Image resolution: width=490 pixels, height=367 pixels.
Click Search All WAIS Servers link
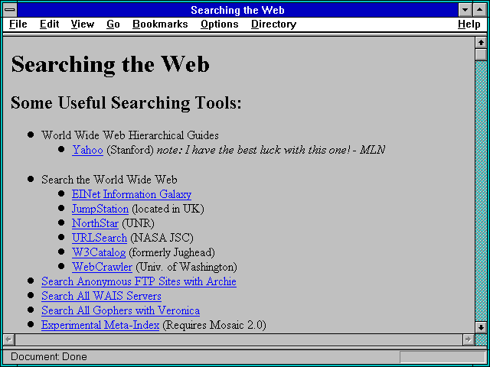tap(101, 296)
